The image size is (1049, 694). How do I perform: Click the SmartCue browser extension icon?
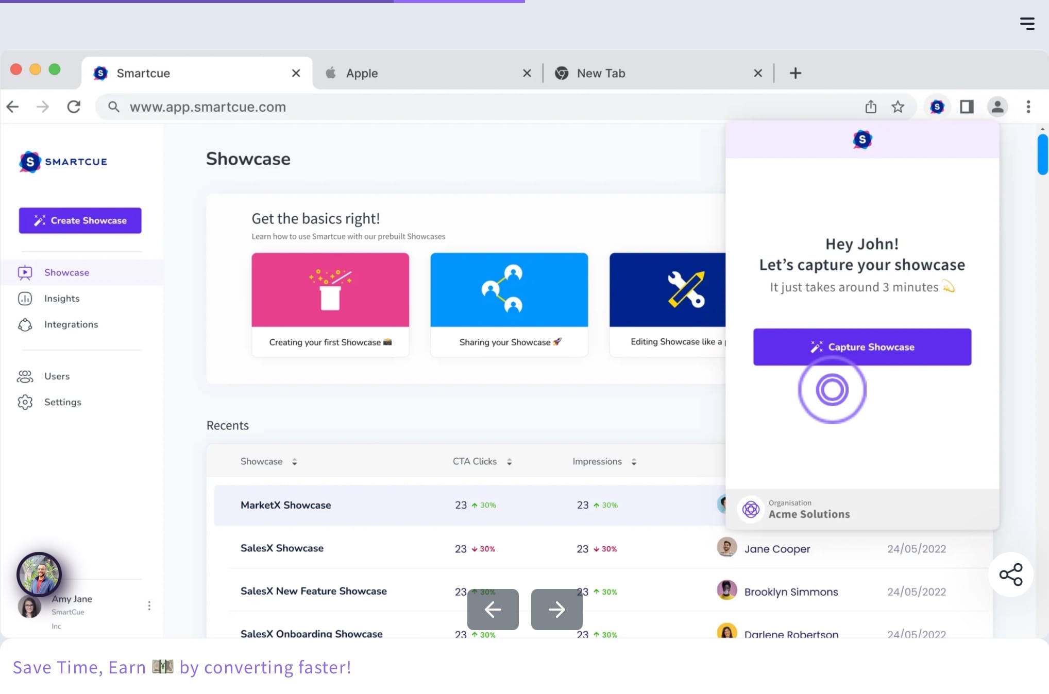[x=937, y=107]
